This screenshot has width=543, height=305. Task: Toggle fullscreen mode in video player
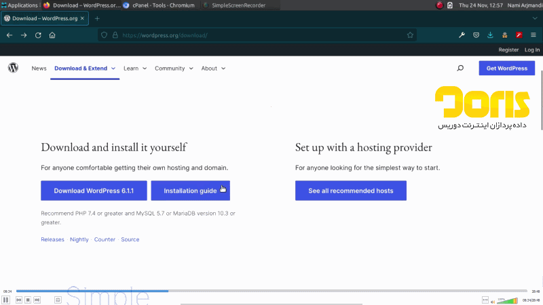click(x=58, y=300)
